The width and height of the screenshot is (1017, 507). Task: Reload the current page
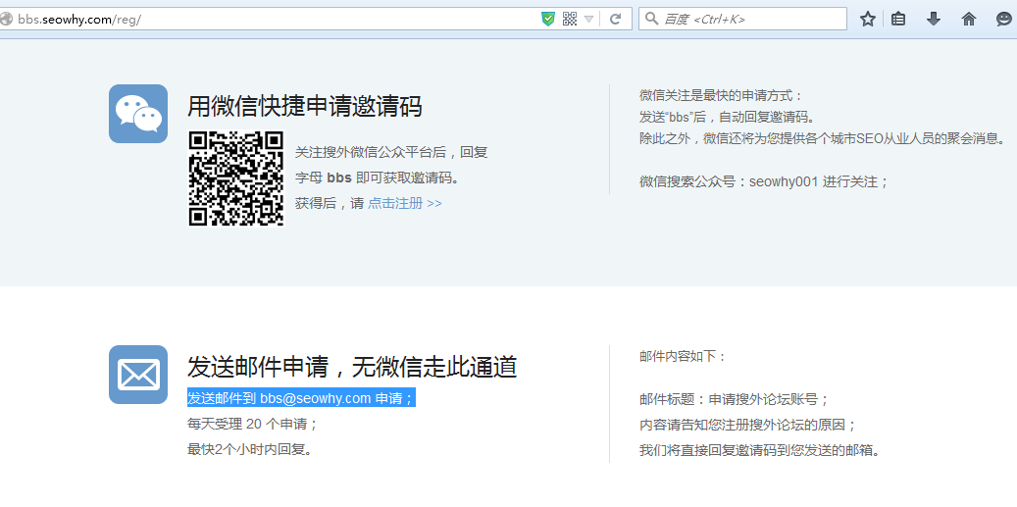pyautogui.click(x=615, y=19)
